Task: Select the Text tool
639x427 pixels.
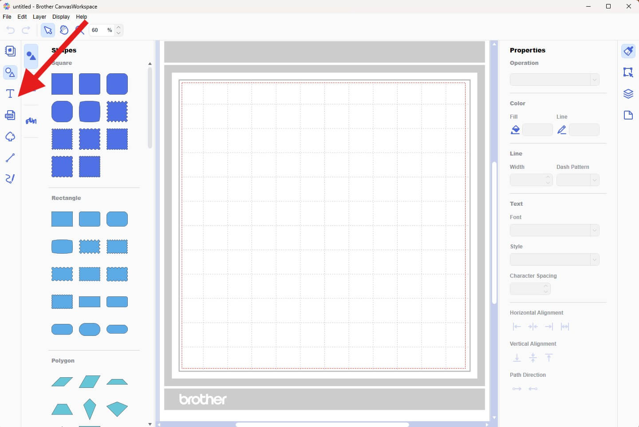Action: (x=9, y=93)
